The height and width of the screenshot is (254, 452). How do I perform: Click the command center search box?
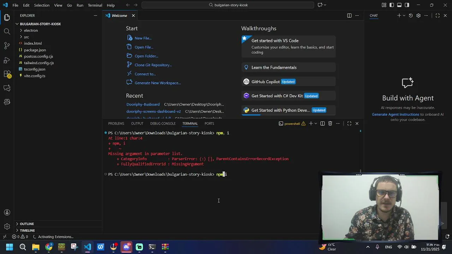click(228, 5)
